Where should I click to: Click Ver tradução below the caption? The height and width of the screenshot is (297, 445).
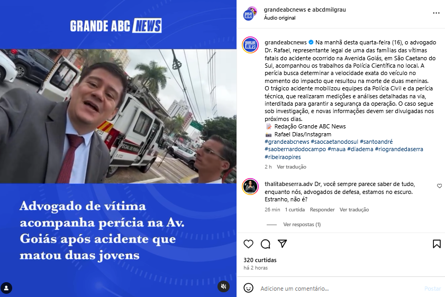click(292, 167)
